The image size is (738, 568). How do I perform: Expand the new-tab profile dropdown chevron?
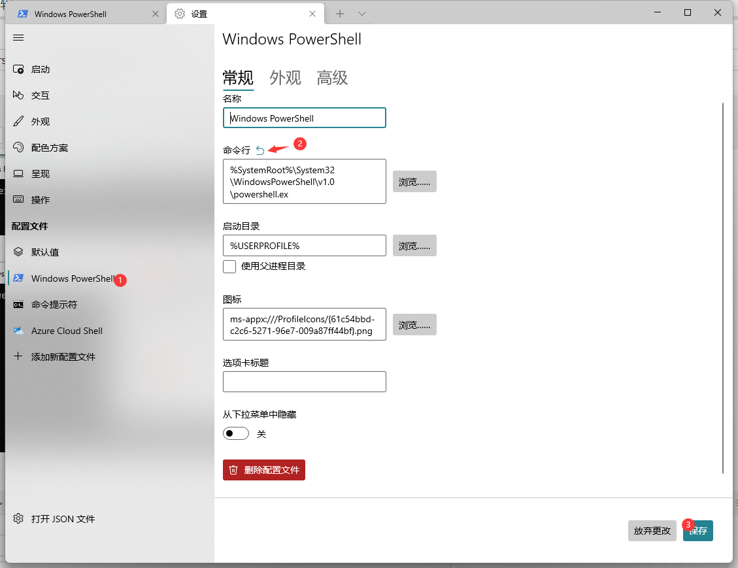[x=362, y=14]
